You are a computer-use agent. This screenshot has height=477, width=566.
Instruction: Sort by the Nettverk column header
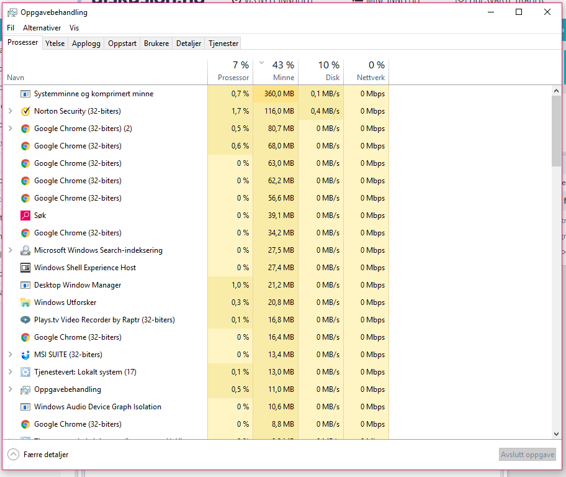coord(366,72)
